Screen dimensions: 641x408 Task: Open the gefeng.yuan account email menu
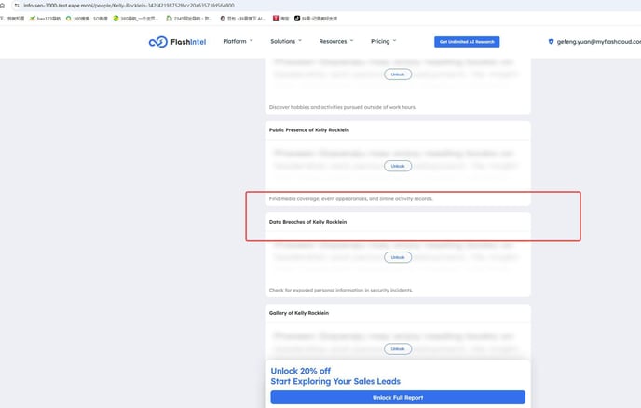pyautogui.click(x=598, y=41)
